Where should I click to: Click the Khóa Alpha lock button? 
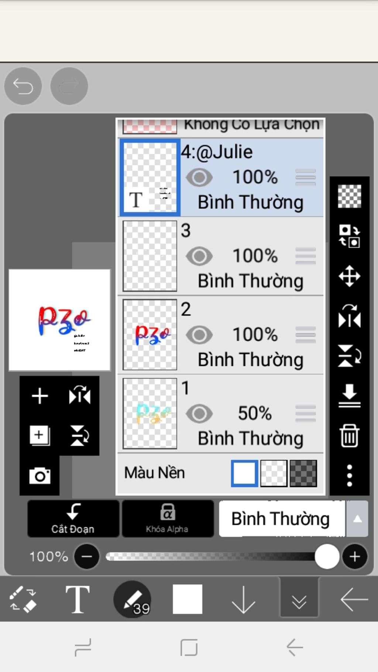(168, 518)
